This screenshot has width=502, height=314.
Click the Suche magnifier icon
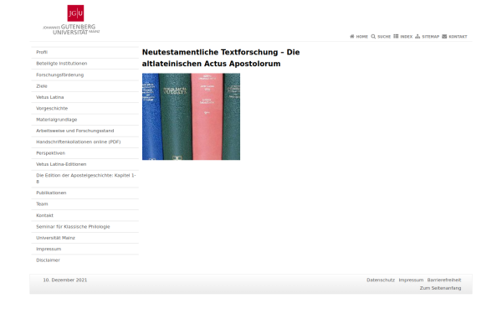coord(373,37)
